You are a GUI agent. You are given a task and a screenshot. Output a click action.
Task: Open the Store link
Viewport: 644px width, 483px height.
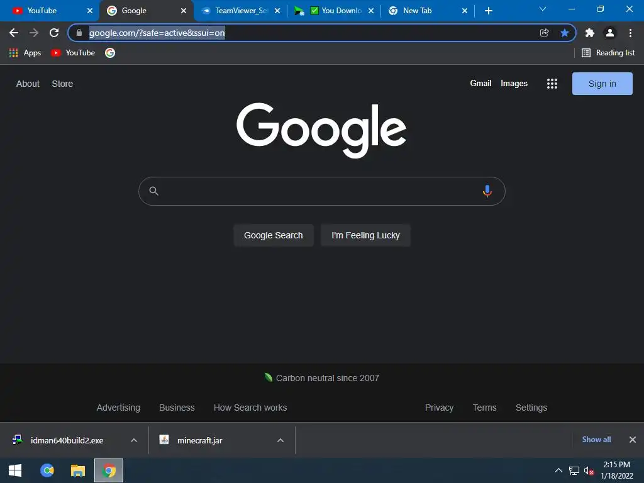pos(62,84)
